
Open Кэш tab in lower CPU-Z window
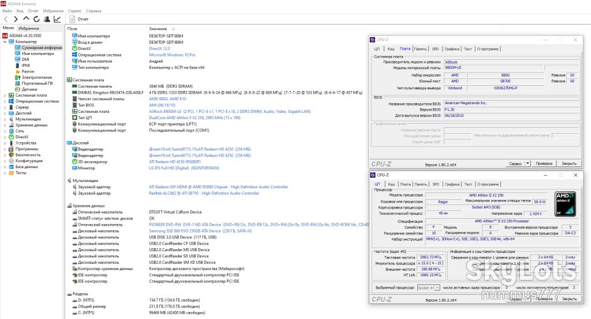[392, 184]
